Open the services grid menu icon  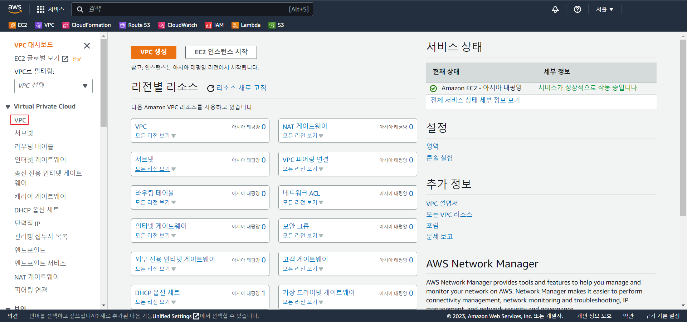click(41, 9)
